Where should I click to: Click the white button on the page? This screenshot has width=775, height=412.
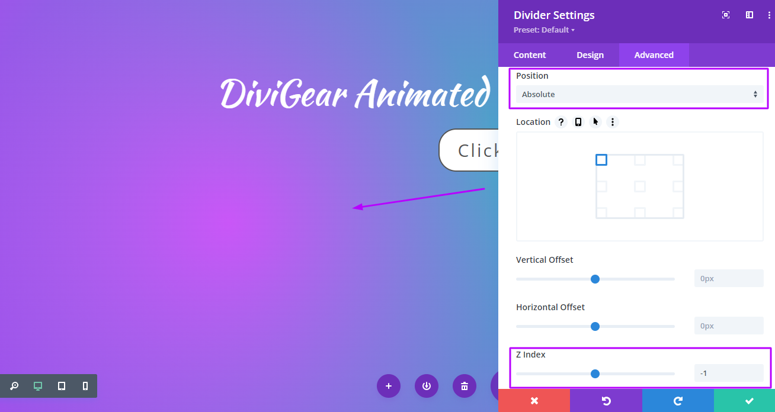click(469, 150)
